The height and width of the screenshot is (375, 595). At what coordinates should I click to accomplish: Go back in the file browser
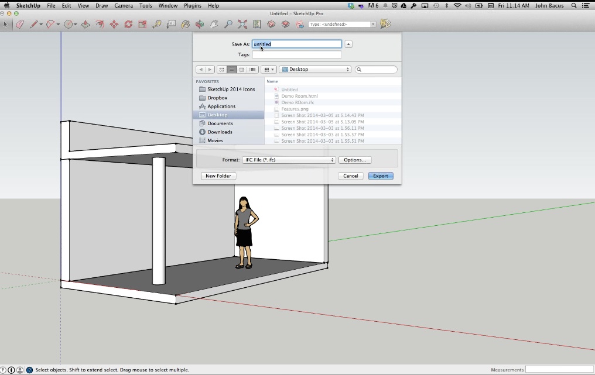point(201,70)
